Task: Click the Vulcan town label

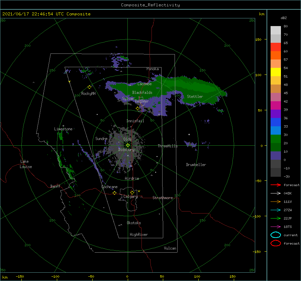Action: pos(170,248)
